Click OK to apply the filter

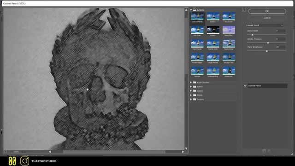(x=267, y=11)
